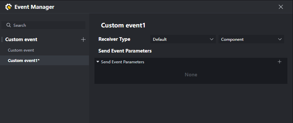Viewport: 293px width, 123px height.
Task: Click the chevron on the Default dropdown
Action: 212,39
